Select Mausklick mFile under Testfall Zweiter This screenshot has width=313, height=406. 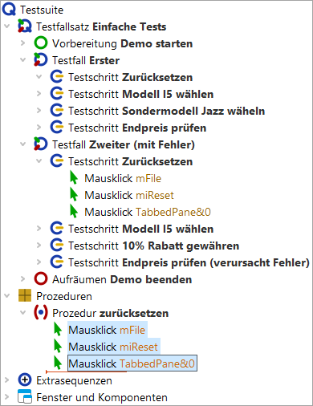point(123,178)
